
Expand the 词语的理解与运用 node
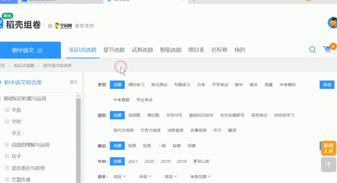pyautogui.click(x=7, y=145)
